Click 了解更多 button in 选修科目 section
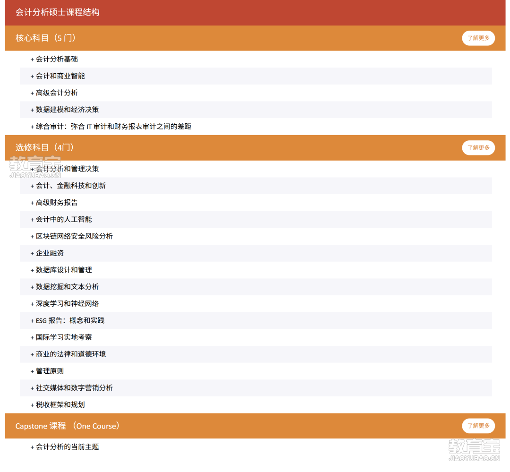510x472 pixels. click(x=478, y=148)
